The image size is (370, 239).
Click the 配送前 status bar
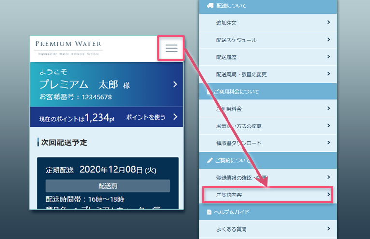coord(108,186)
